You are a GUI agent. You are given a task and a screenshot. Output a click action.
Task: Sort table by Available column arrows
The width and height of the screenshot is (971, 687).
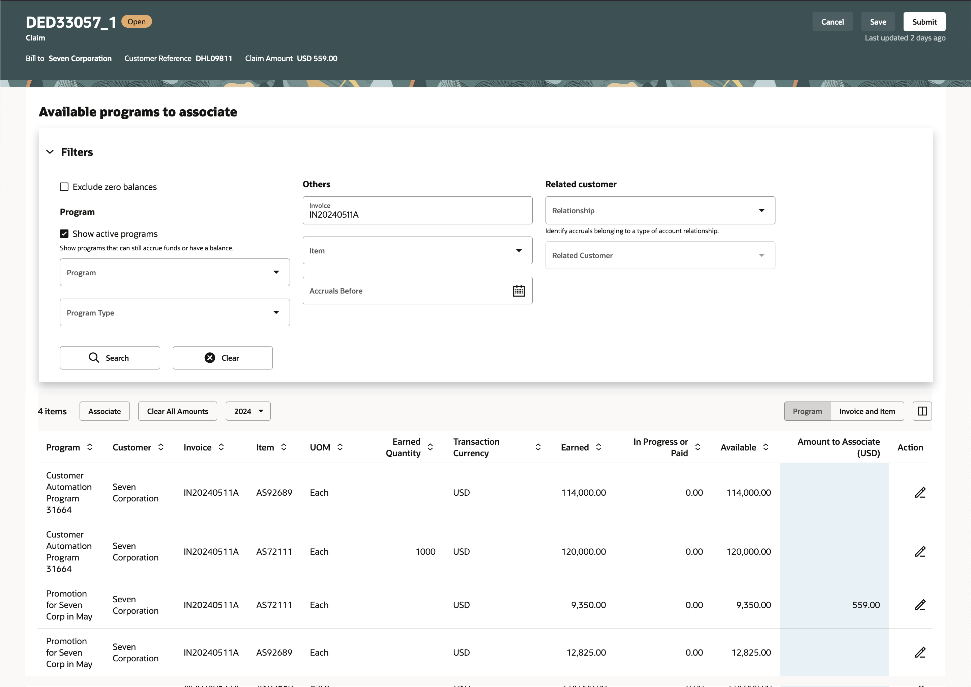(x=765, y=447)
